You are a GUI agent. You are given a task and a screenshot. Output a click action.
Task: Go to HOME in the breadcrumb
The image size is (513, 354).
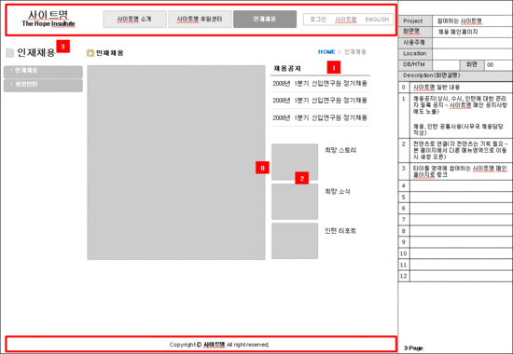(326, 51)
